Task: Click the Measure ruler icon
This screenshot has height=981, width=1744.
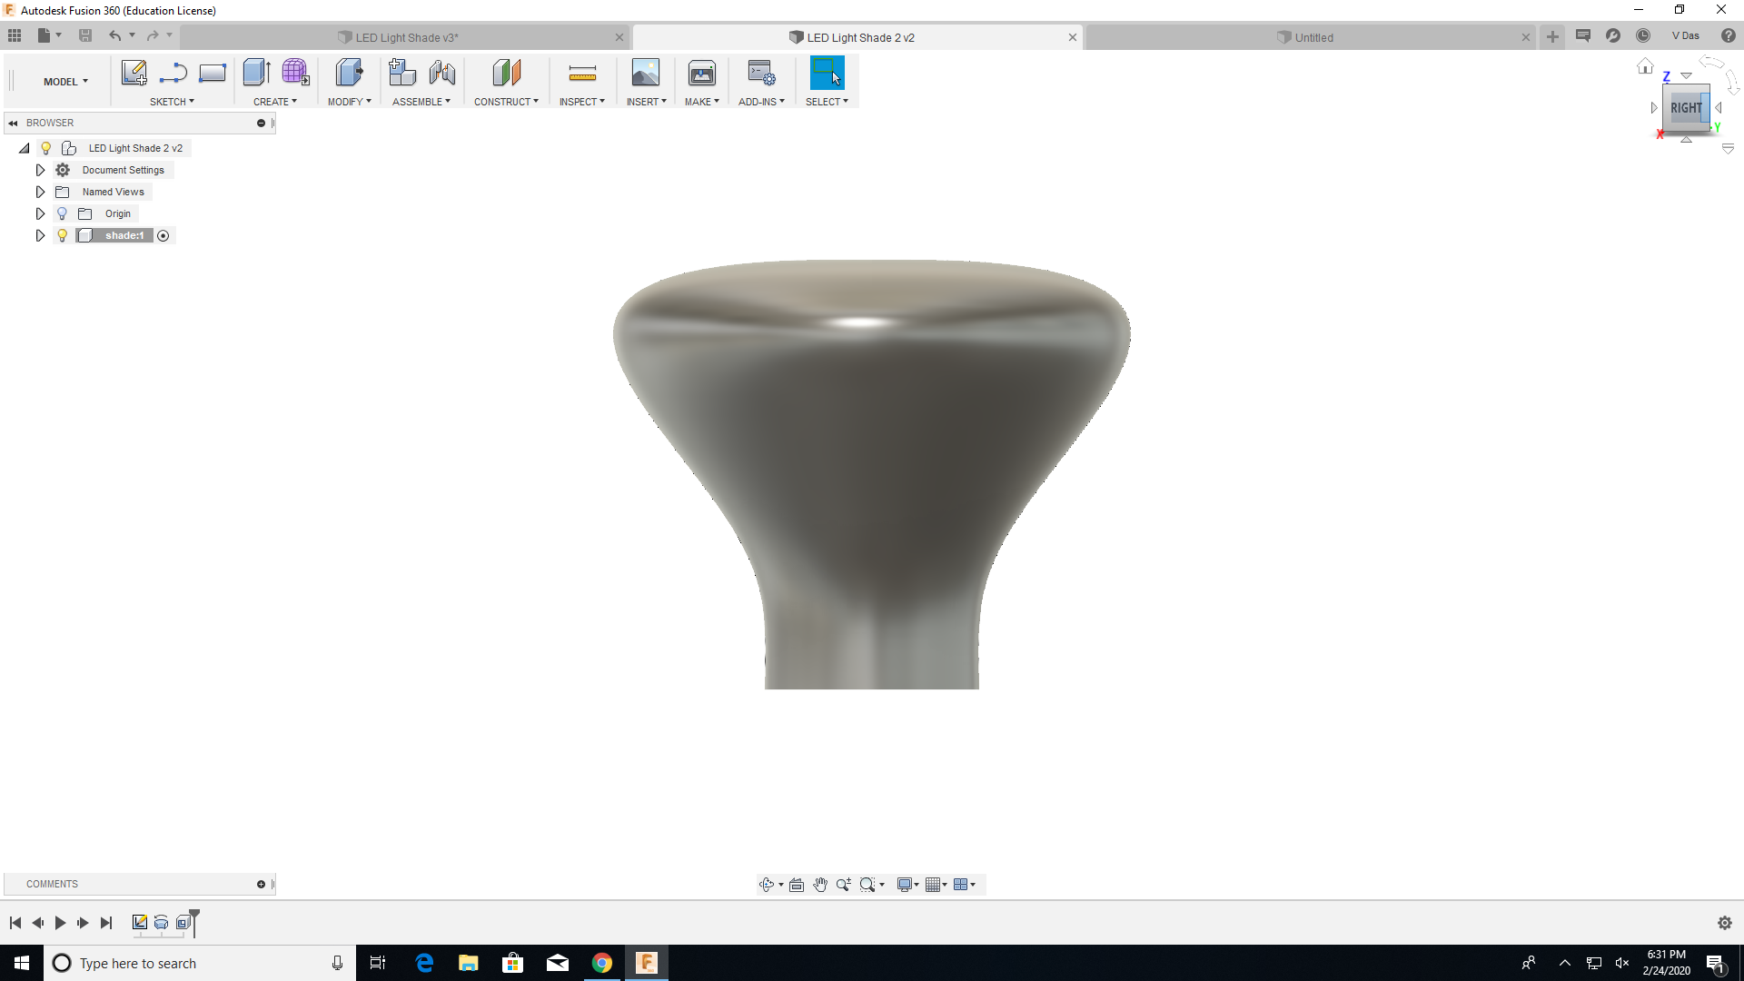Action: 582,73
